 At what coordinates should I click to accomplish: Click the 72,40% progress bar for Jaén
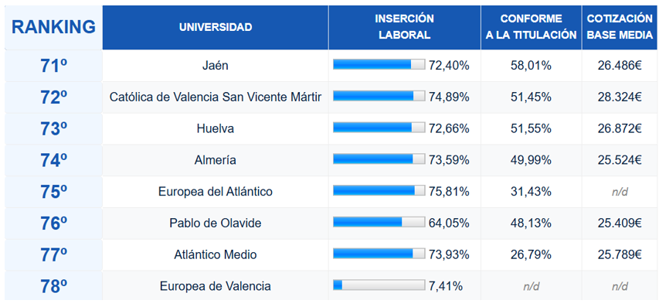pos(379,64)
